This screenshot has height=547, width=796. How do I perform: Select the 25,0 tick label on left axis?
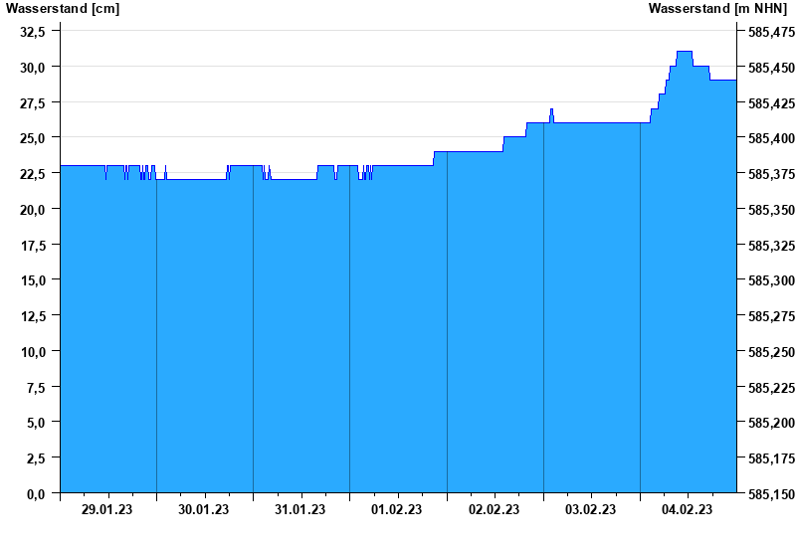33,138
